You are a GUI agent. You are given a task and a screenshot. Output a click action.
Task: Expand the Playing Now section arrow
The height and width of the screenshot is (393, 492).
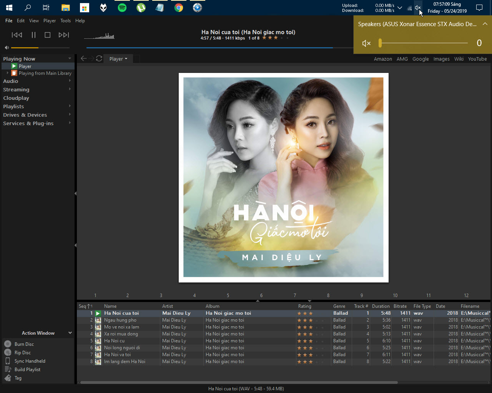click(x=70, y=59)
